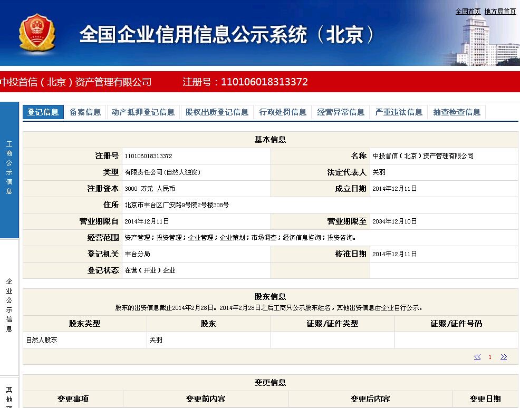The width and height of the screenshot is (520, 408).
Task: Select registration number value 110106018313372 in table
Action: [148, 156]
